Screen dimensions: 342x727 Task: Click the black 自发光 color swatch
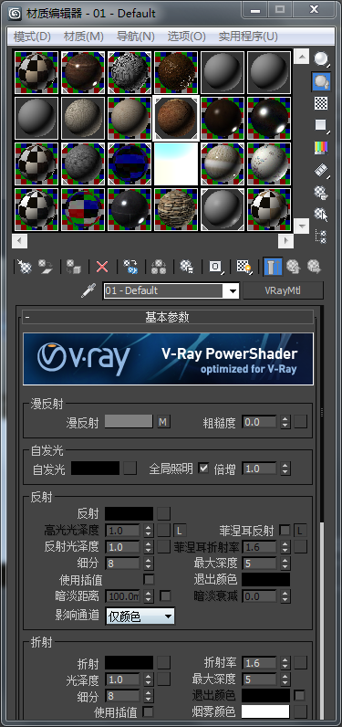point(96,468)
